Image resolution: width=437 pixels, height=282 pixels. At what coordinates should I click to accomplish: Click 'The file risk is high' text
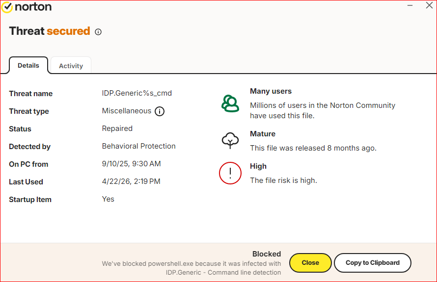[283, 180]
